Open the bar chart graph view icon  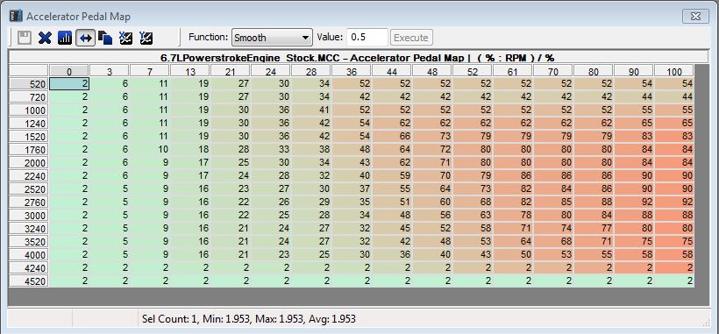click(x=65, y=38)
